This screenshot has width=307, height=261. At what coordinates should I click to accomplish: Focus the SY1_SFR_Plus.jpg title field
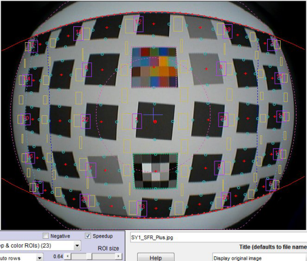pyautogui.click(x=219, y=238)
